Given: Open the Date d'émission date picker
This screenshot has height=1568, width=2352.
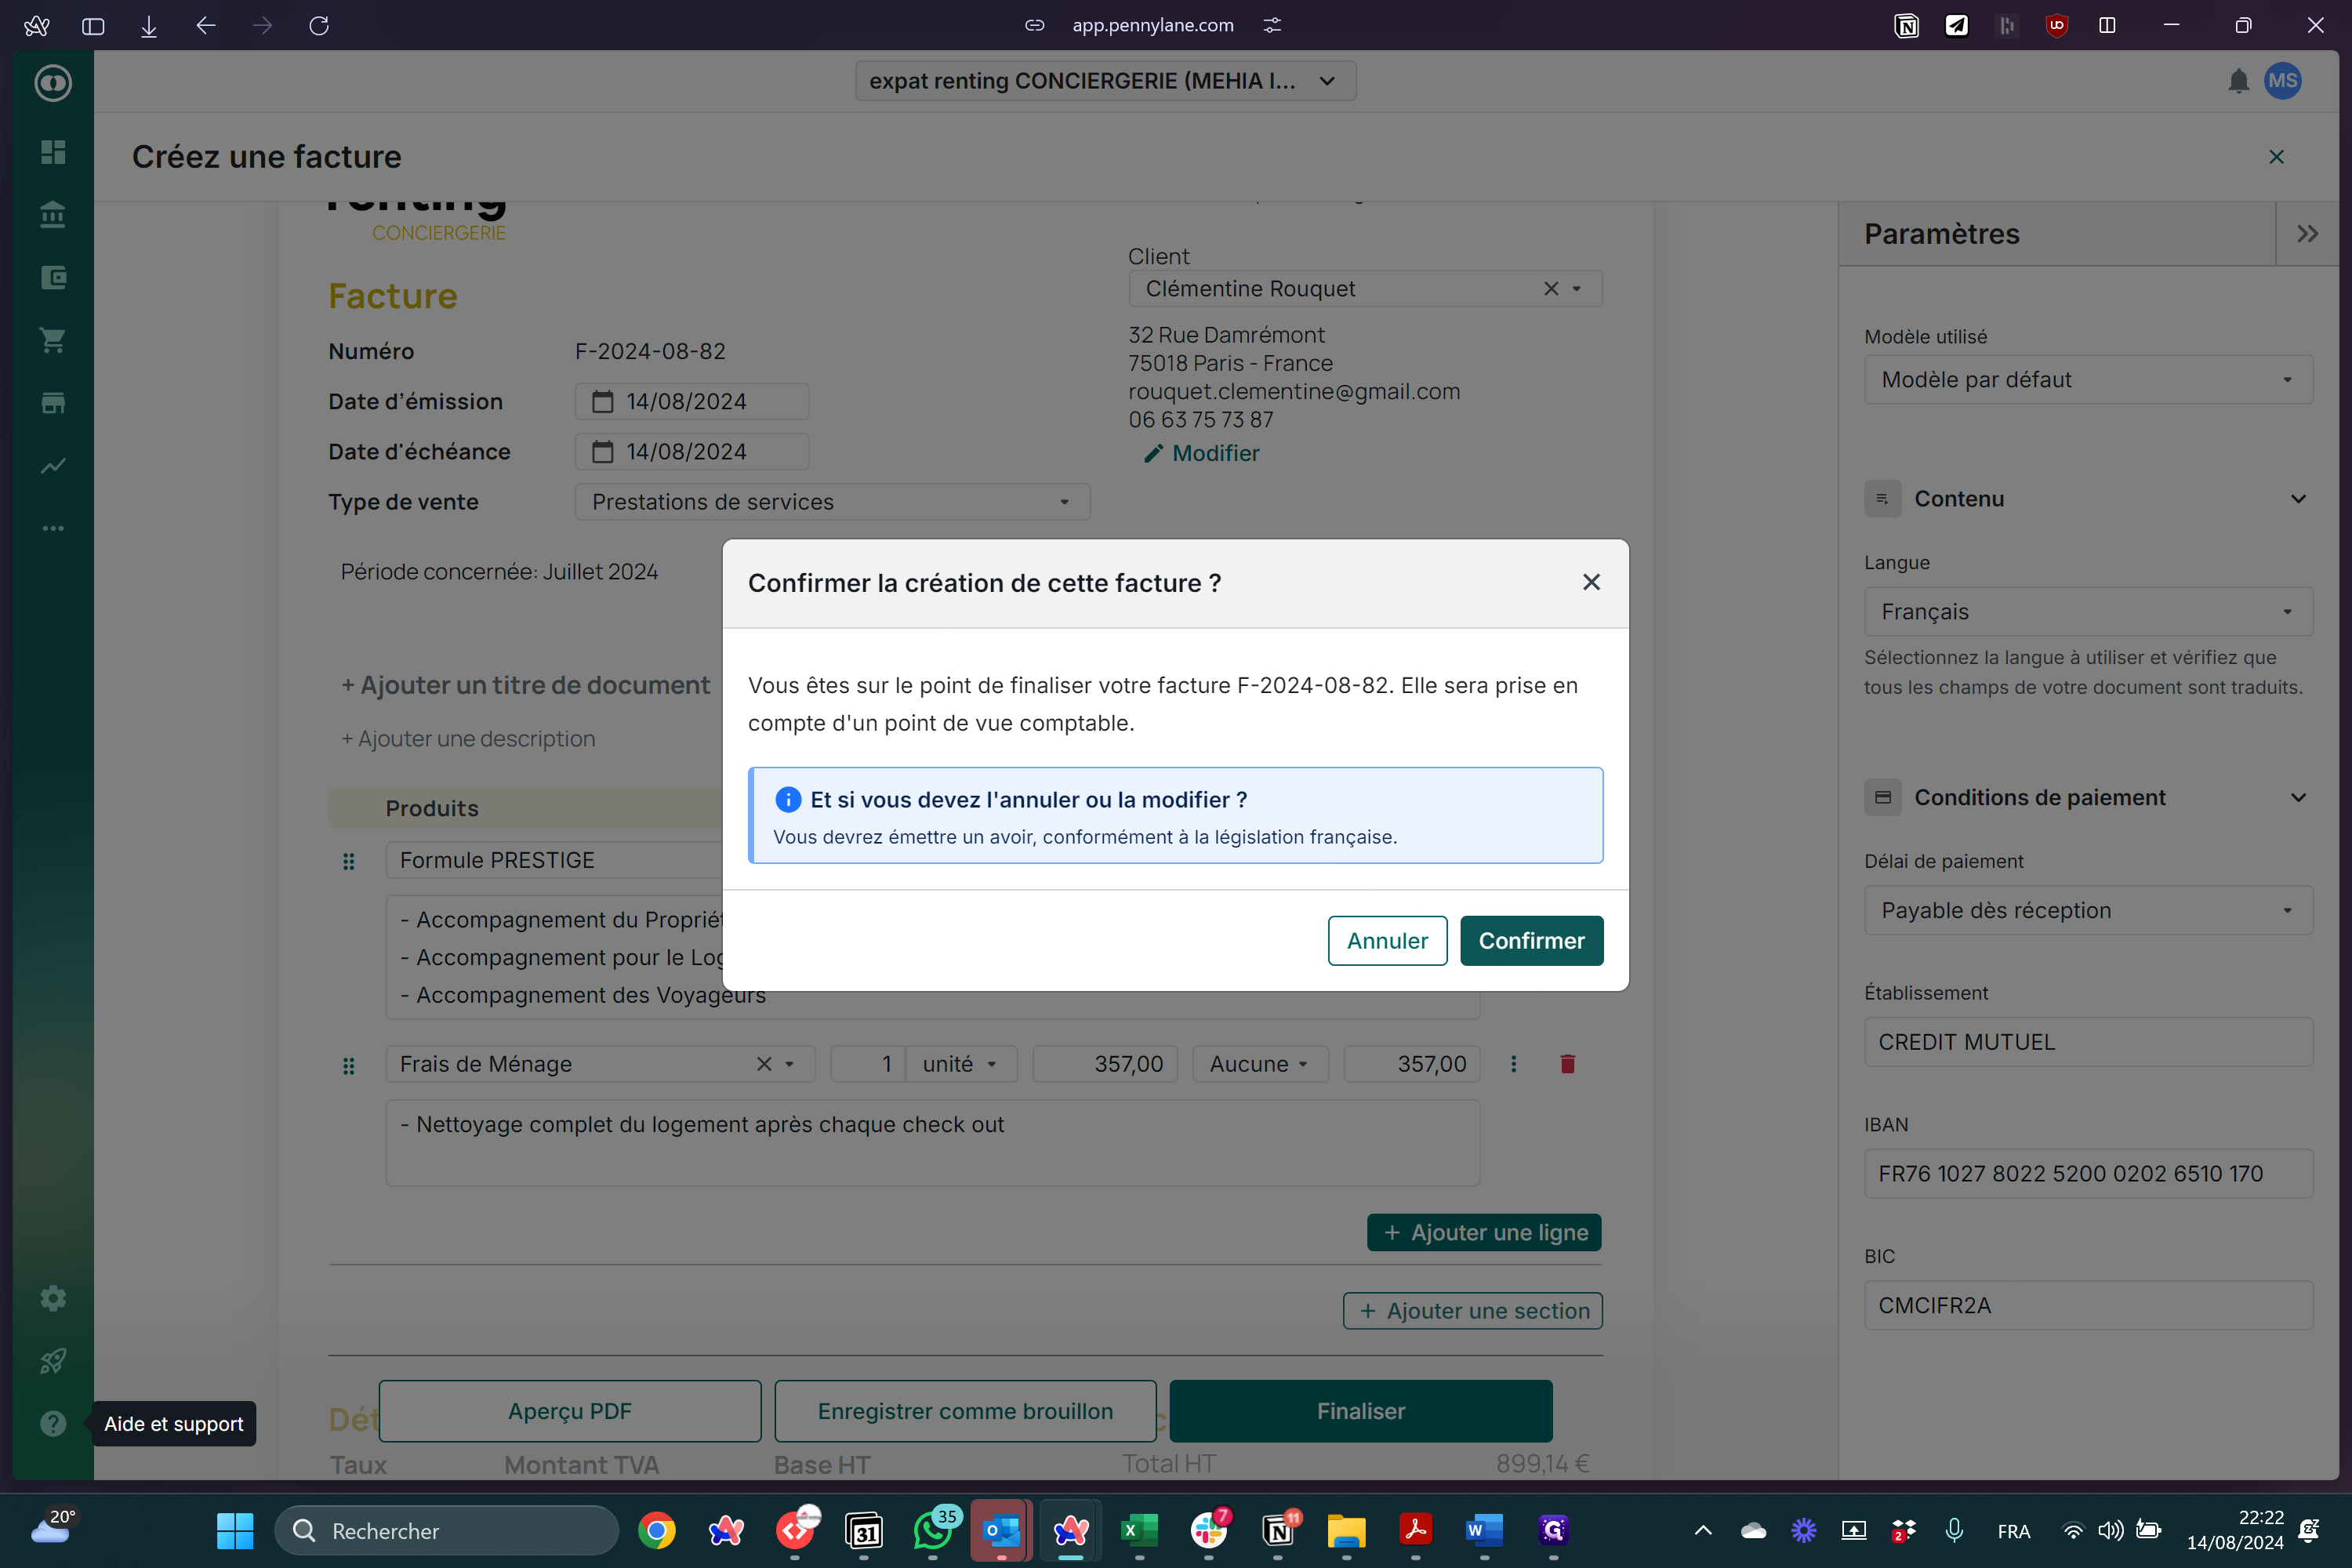Looking at the screenshot, I should [x=692, y=401].
